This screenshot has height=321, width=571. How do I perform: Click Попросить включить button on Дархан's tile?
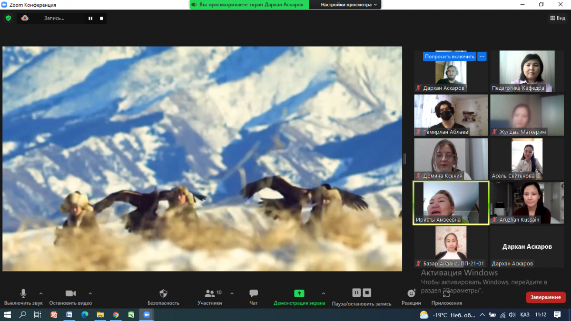point(450,57)
